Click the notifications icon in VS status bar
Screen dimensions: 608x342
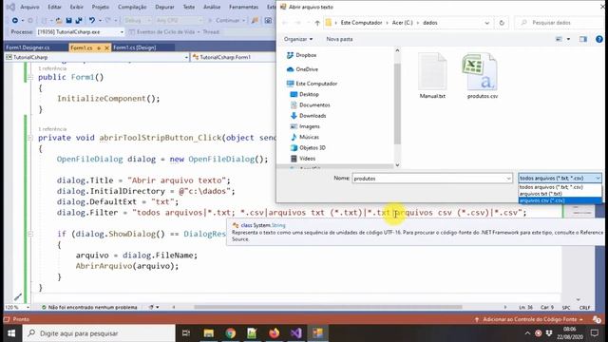(x=597, y=319)
